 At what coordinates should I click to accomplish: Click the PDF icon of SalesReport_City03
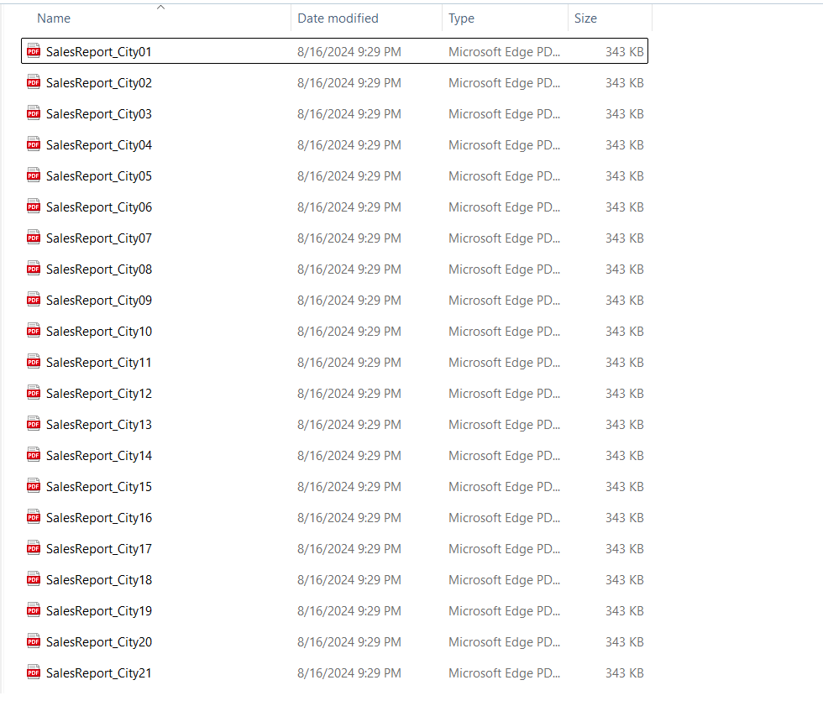[34, 112]
